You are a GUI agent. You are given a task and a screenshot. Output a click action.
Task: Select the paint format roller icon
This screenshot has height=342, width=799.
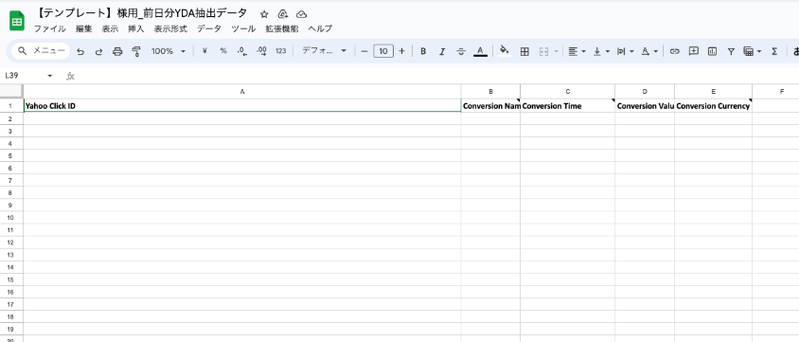click(x=136, y=51)
